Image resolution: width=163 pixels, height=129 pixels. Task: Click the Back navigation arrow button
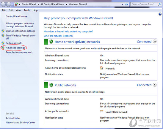(x=3, y=4)
